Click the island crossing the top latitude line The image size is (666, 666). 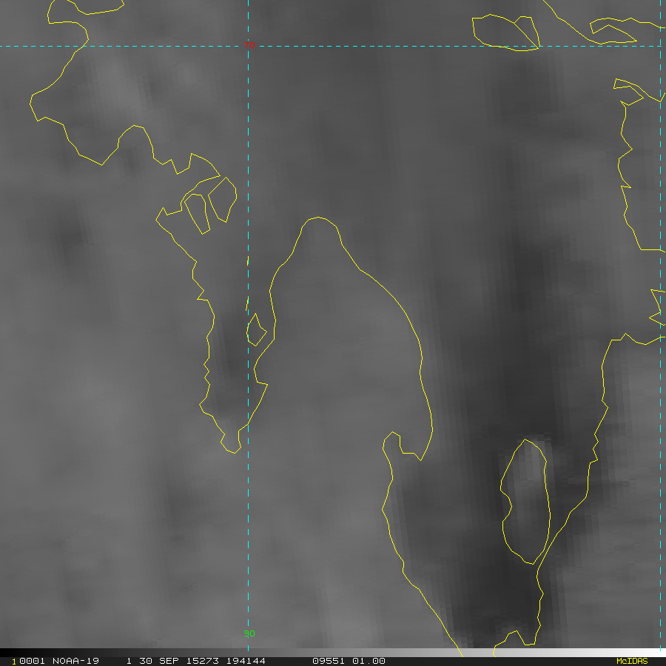click(505, 33)
